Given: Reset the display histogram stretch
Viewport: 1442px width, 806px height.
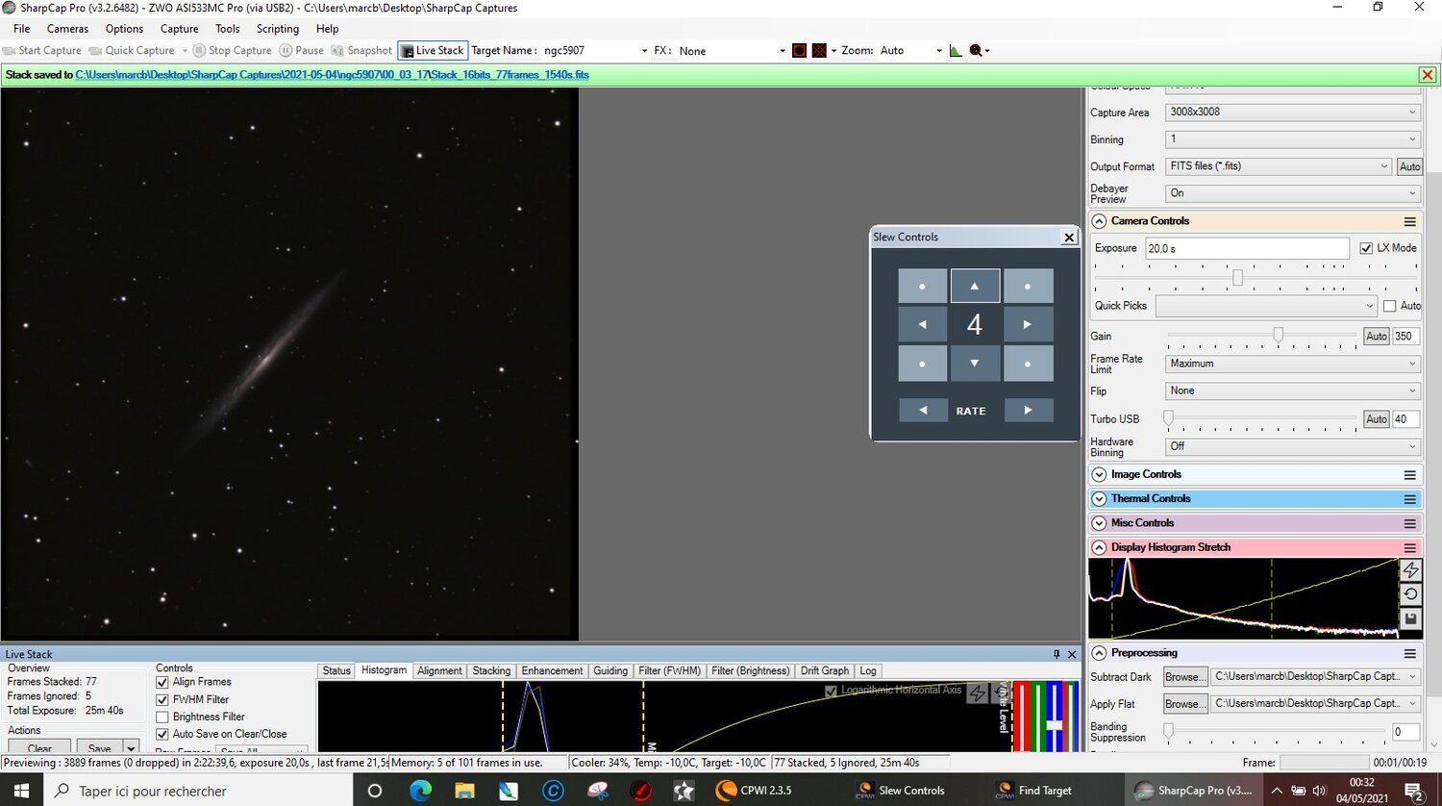Looking at the screenshot, I should [1410, 594].
